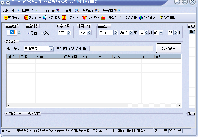Image resolution: width=198 pixels, height=137 pixels.
Task: Open 使用帮助 question mark icon
Action: pyautogui.click(x=161, y=18)
